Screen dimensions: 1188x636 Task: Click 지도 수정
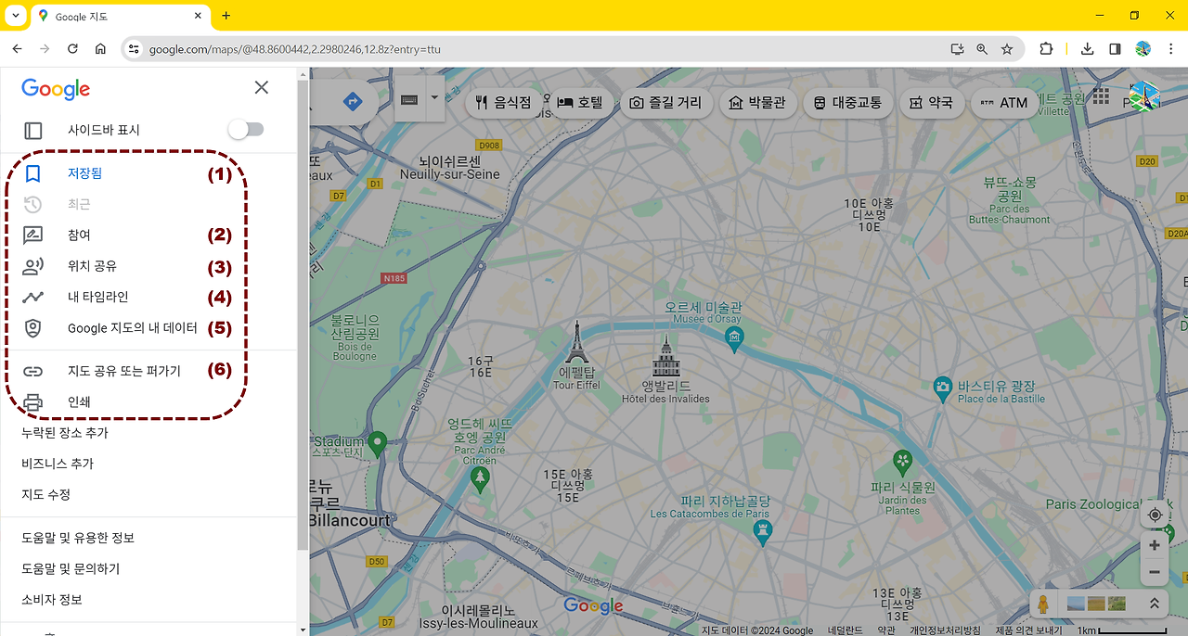tap(46, 494)
